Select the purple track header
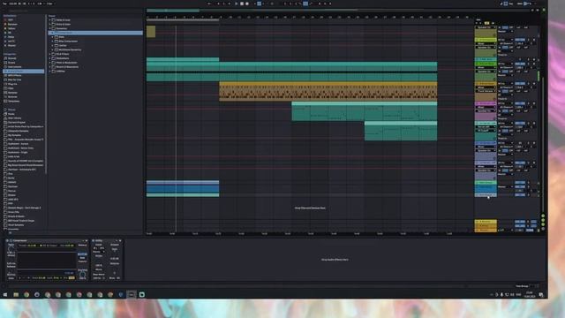Viewport: 565px width, 318px height. coord(486,103)
